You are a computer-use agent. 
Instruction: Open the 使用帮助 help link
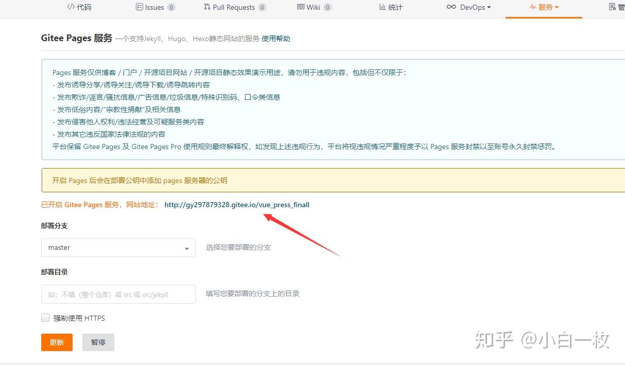pos(275,38)
